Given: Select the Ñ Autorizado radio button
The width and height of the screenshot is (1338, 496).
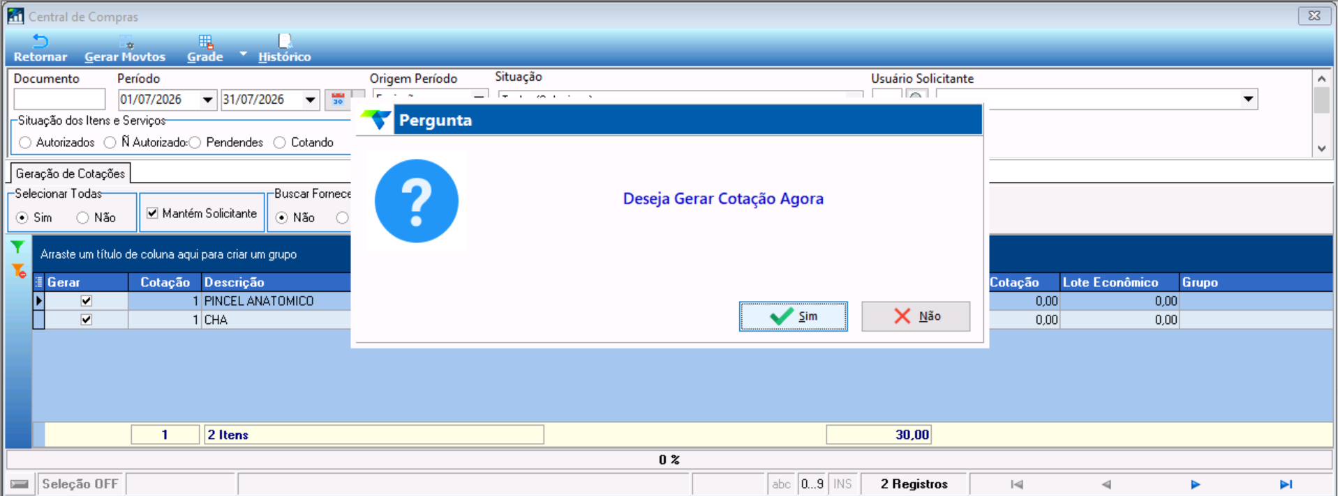Looking at the screenshot, I should click(110, 142).
